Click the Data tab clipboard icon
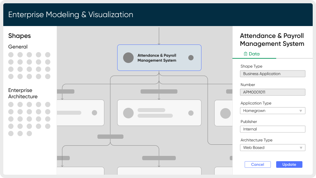 [245, 54]
